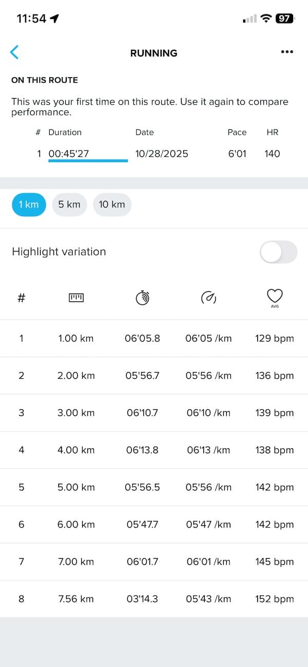Open the three-dot more options menu
The height and width of the screenshot is (667, 308).
pos(287,52)
